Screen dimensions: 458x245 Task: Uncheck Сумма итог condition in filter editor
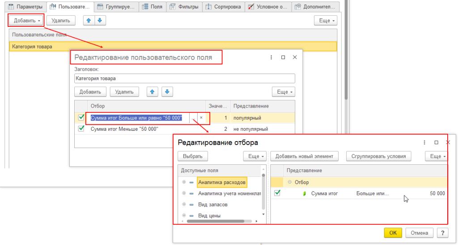277,193
